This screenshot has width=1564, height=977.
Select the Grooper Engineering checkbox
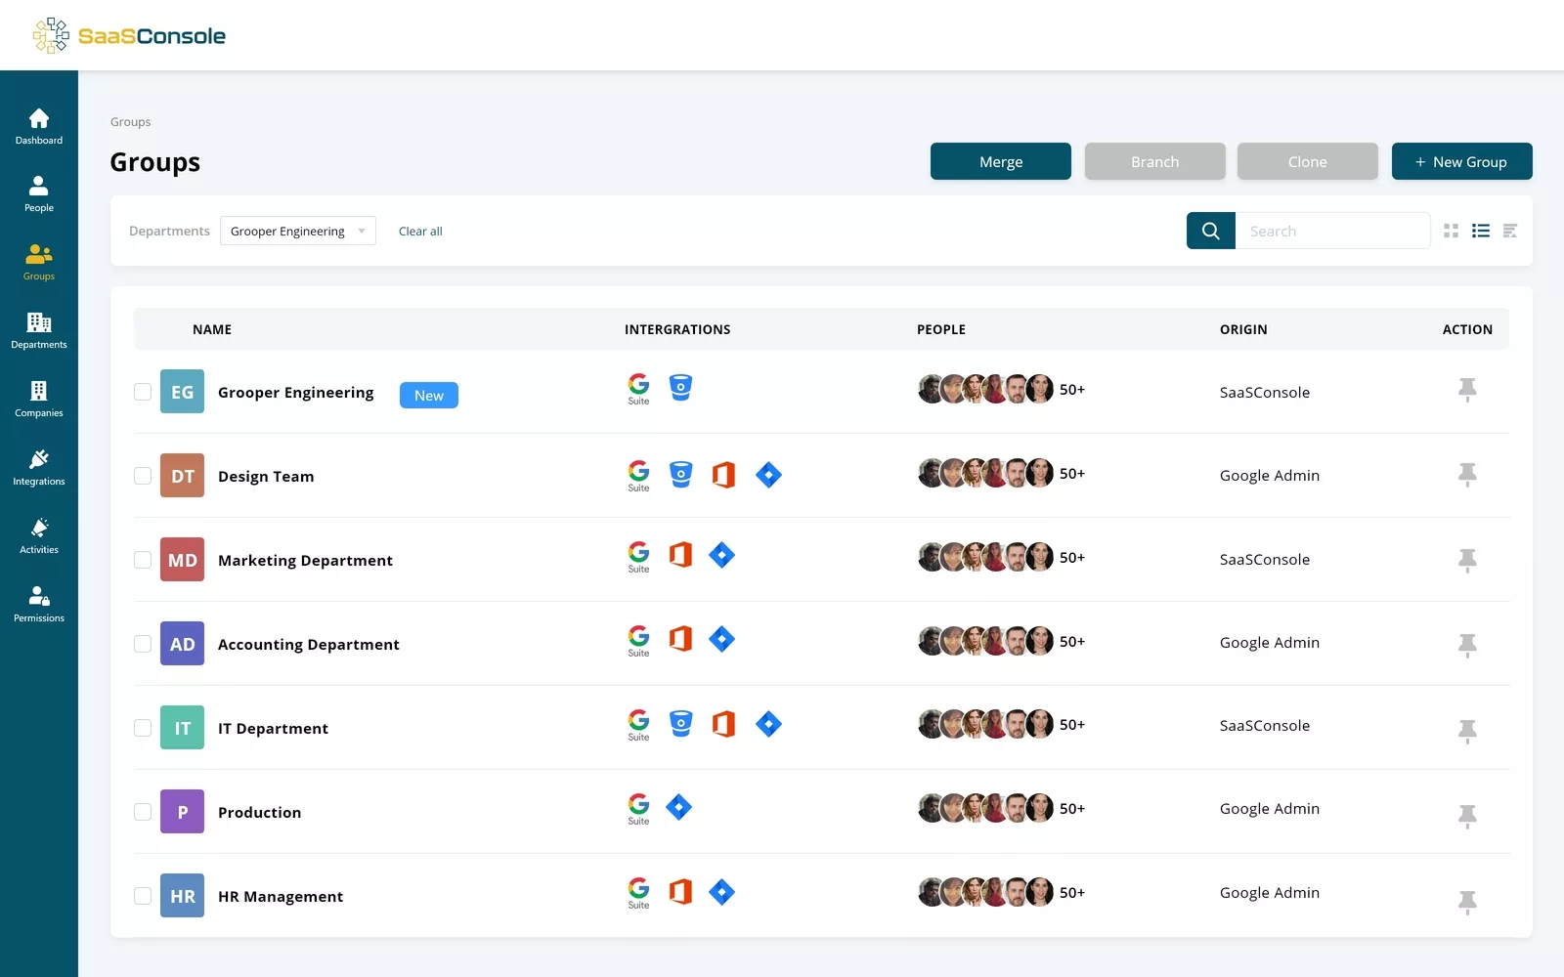(x=143, y=392)
